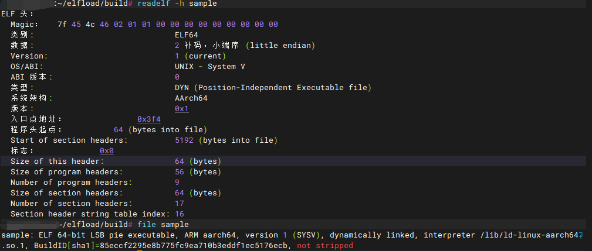Click the highlighted 'Size of this header' line
Image resolution: width=592 pixels, height=251 pixels.
pos(57,161)
